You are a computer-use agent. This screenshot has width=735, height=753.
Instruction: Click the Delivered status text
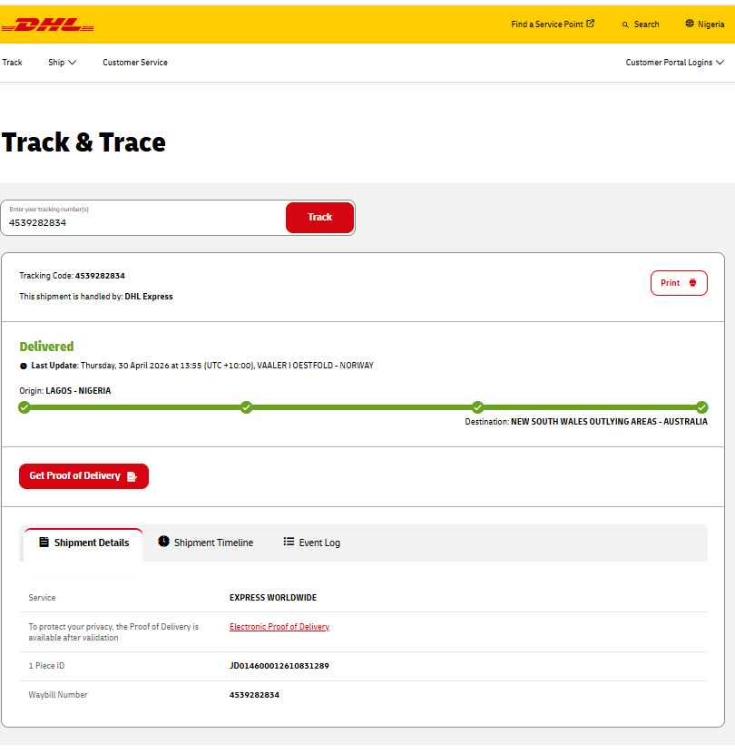tap(46, 347)
